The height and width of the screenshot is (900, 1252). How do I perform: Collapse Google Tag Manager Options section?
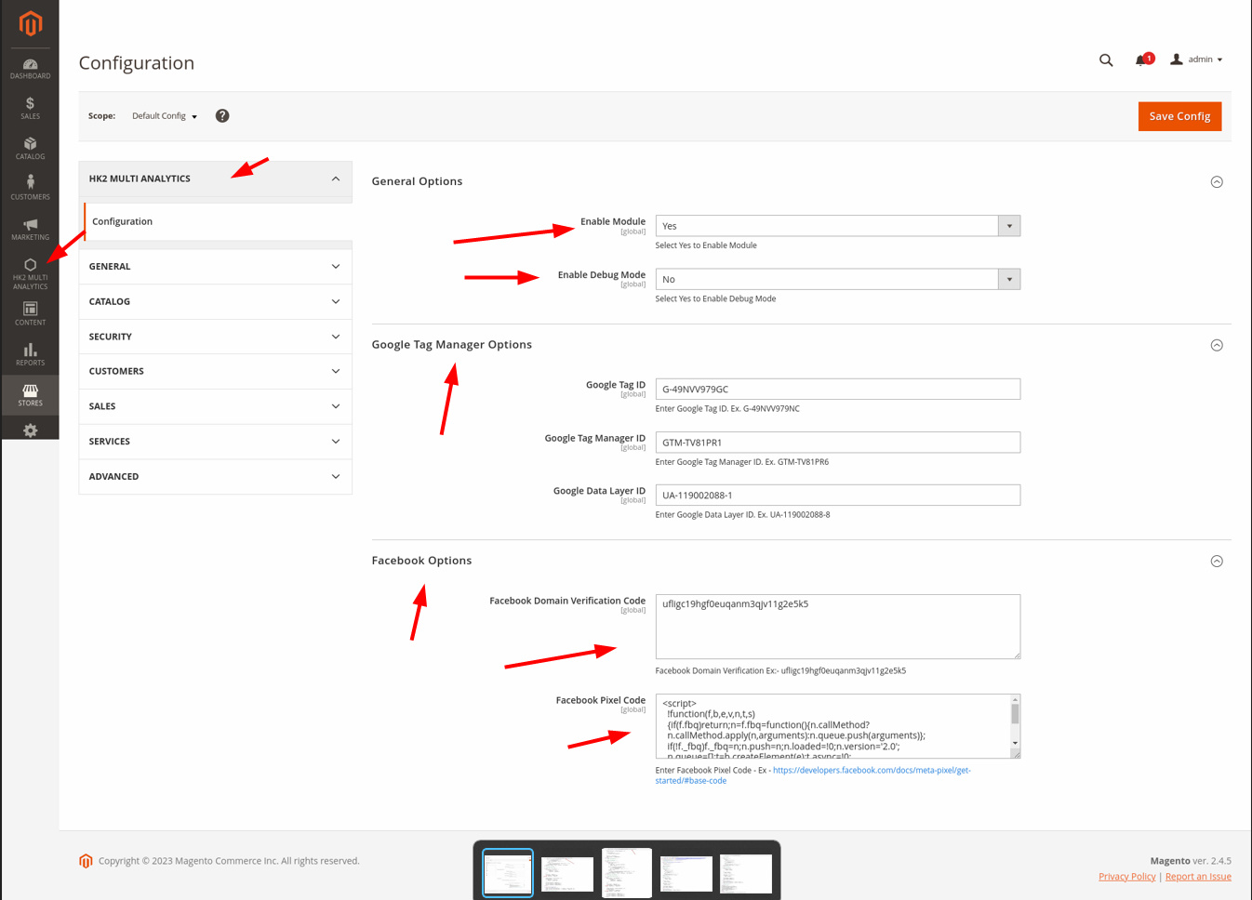click(x=1217, y=346)
